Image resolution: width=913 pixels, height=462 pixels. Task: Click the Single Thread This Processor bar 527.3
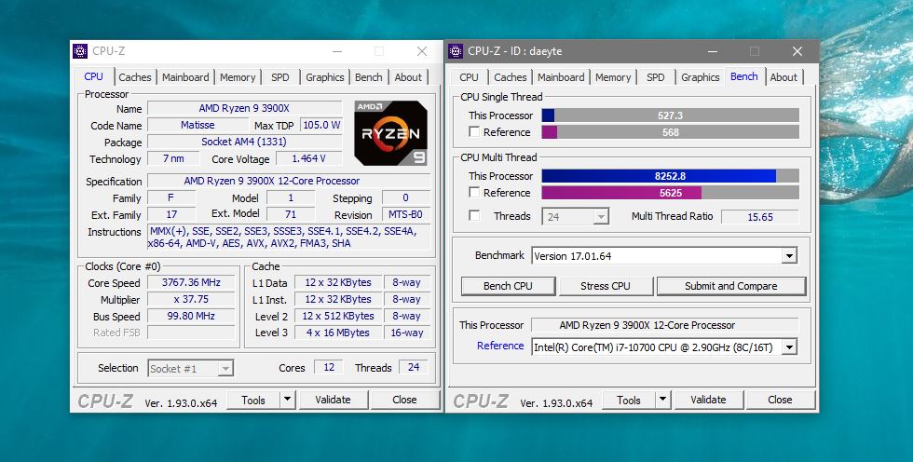pos(670,115)
